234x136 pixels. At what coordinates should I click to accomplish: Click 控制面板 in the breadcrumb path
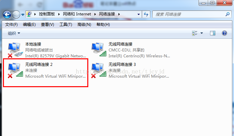(47, 14)
